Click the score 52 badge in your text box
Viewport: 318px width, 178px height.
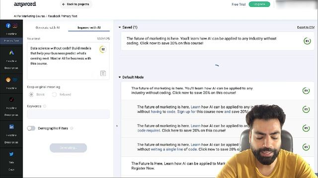coord(103,49)
